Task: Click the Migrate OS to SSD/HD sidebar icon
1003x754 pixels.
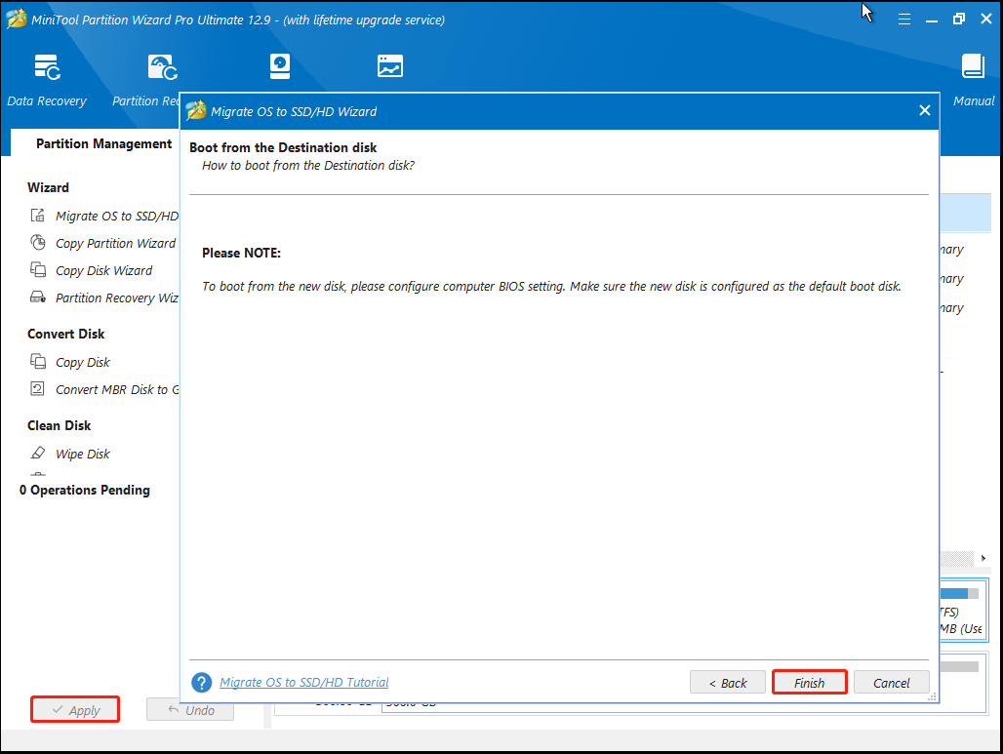Action: coord(38,216)
